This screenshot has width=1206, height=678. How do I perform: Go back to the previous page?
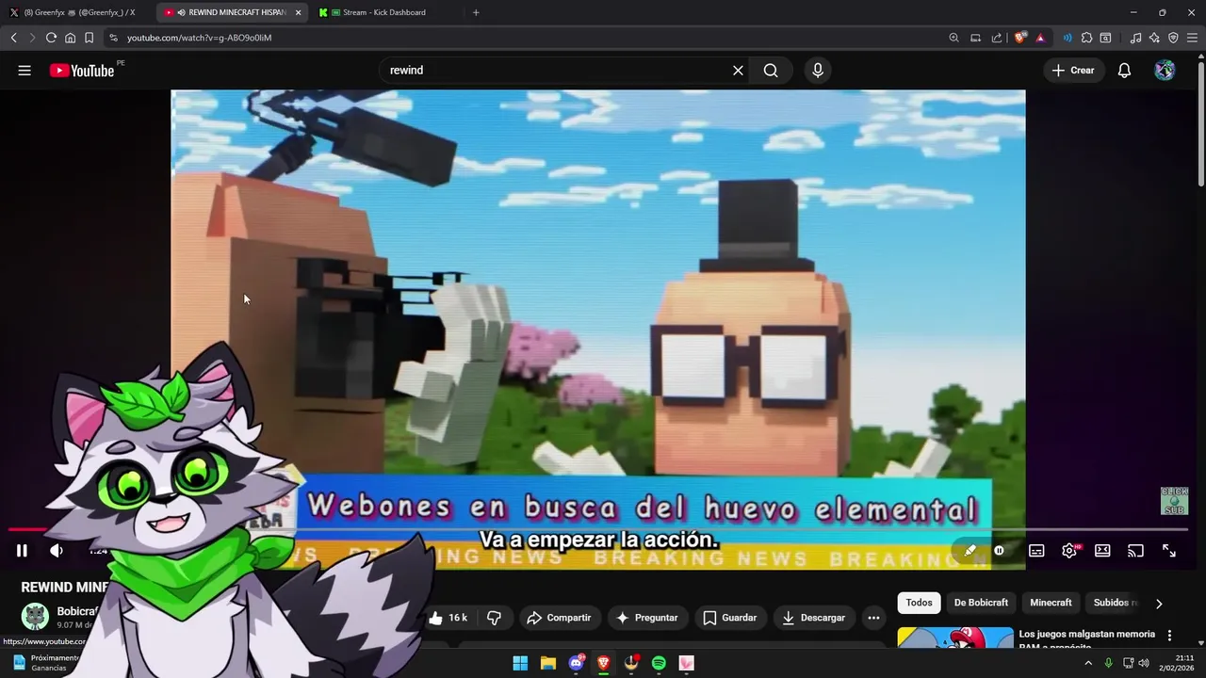click(x=13, y=38)
